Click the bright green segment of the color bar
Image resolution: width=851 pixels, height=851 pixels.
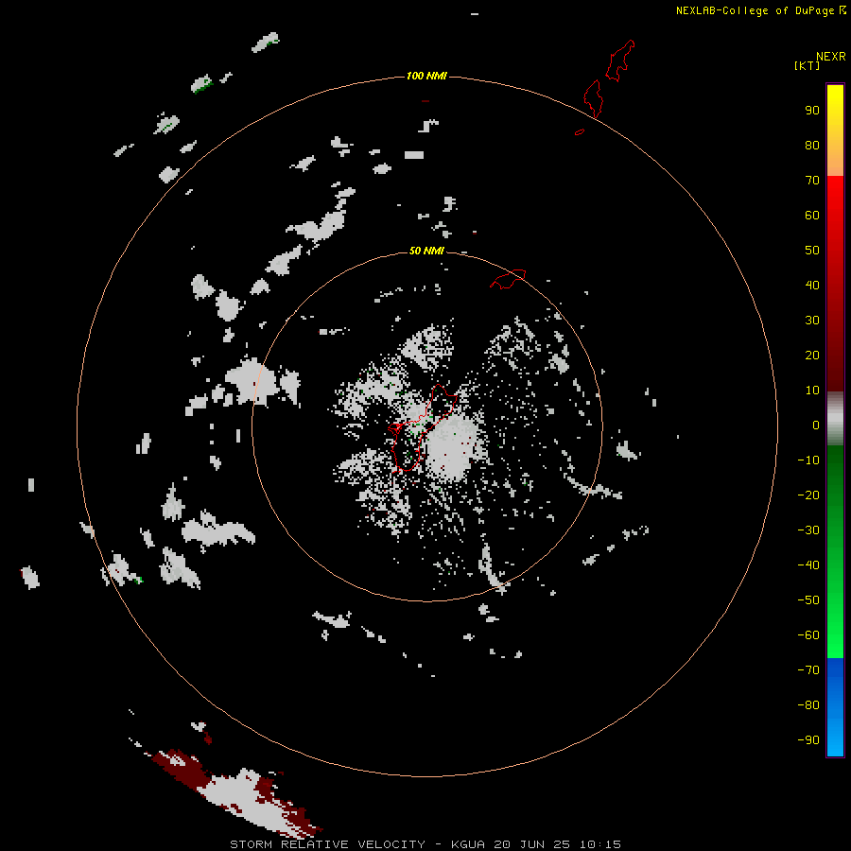[835, 614]
